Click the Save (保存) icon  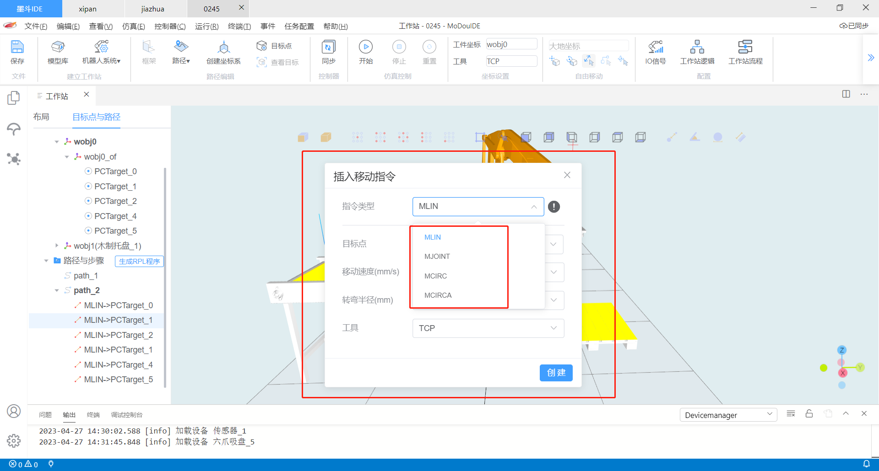coord(17,47)
